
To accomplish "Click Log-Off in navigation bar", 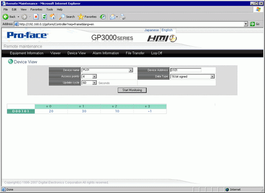I will coord(156,53).
